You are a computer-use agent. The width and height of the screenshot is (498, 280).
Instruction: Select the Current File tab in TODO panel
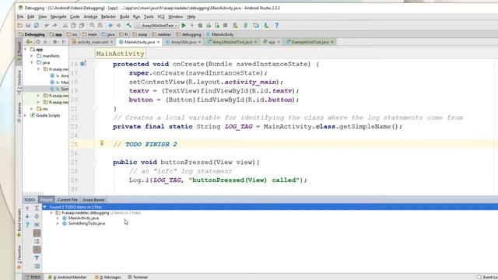[x=68, y=200]
